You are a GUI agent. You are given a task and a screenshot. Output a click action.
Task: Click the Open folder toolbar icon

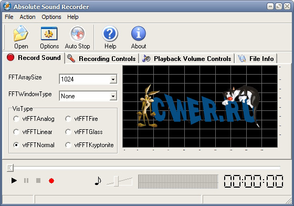point(21,34)
